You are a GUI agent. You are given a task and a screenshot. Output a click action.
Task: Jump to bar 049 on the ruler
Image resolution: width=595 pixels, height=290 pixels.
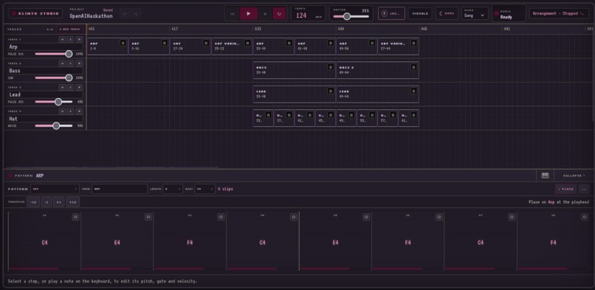click(341, 29)
